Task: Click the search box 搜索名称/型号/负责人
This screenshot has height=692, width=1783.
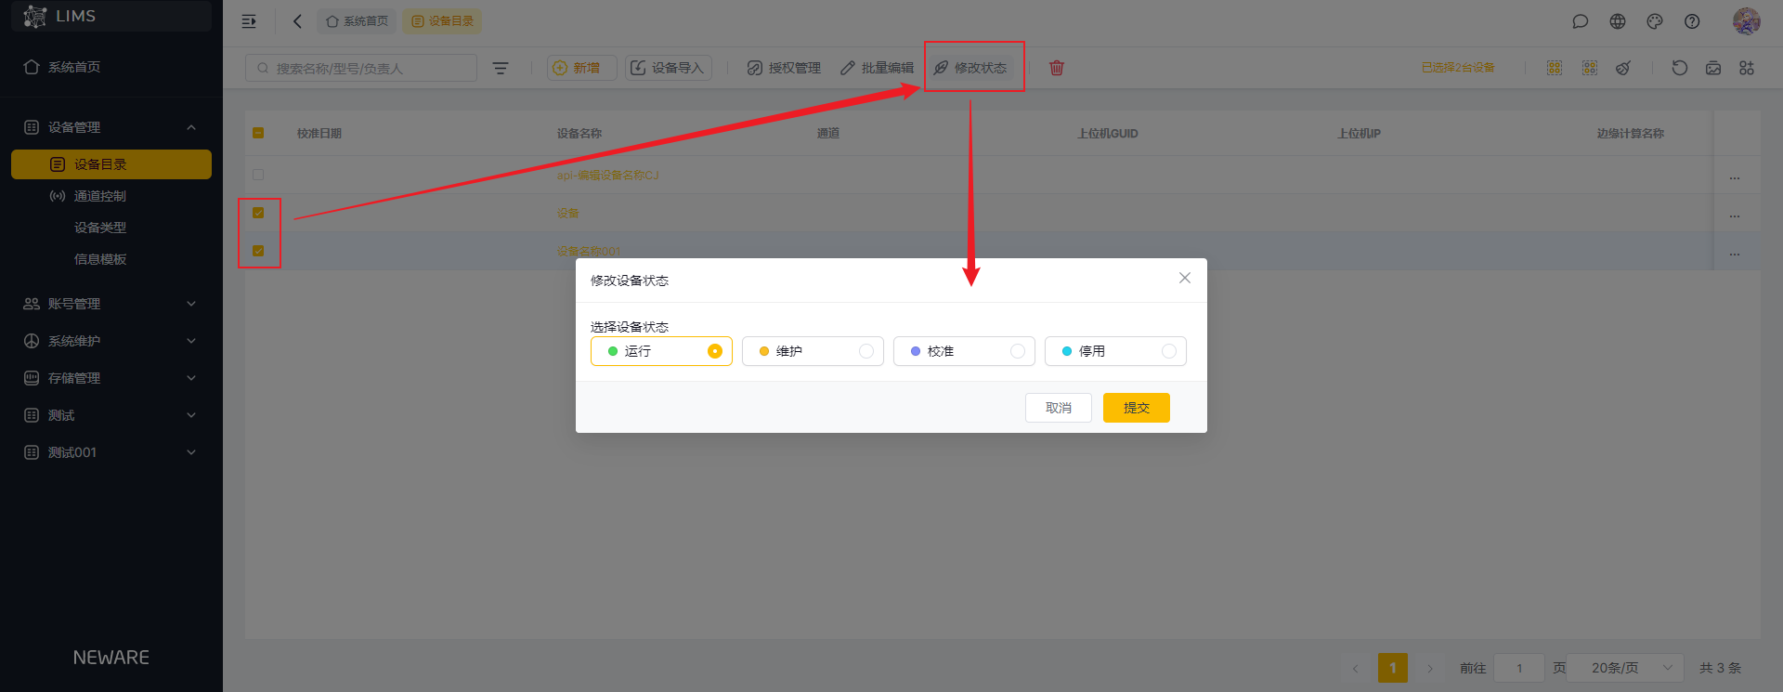Action: point(361,68)
